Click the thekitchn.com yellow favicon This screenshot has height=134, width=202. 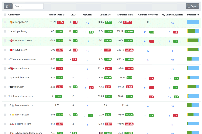[x=13, y=115]
